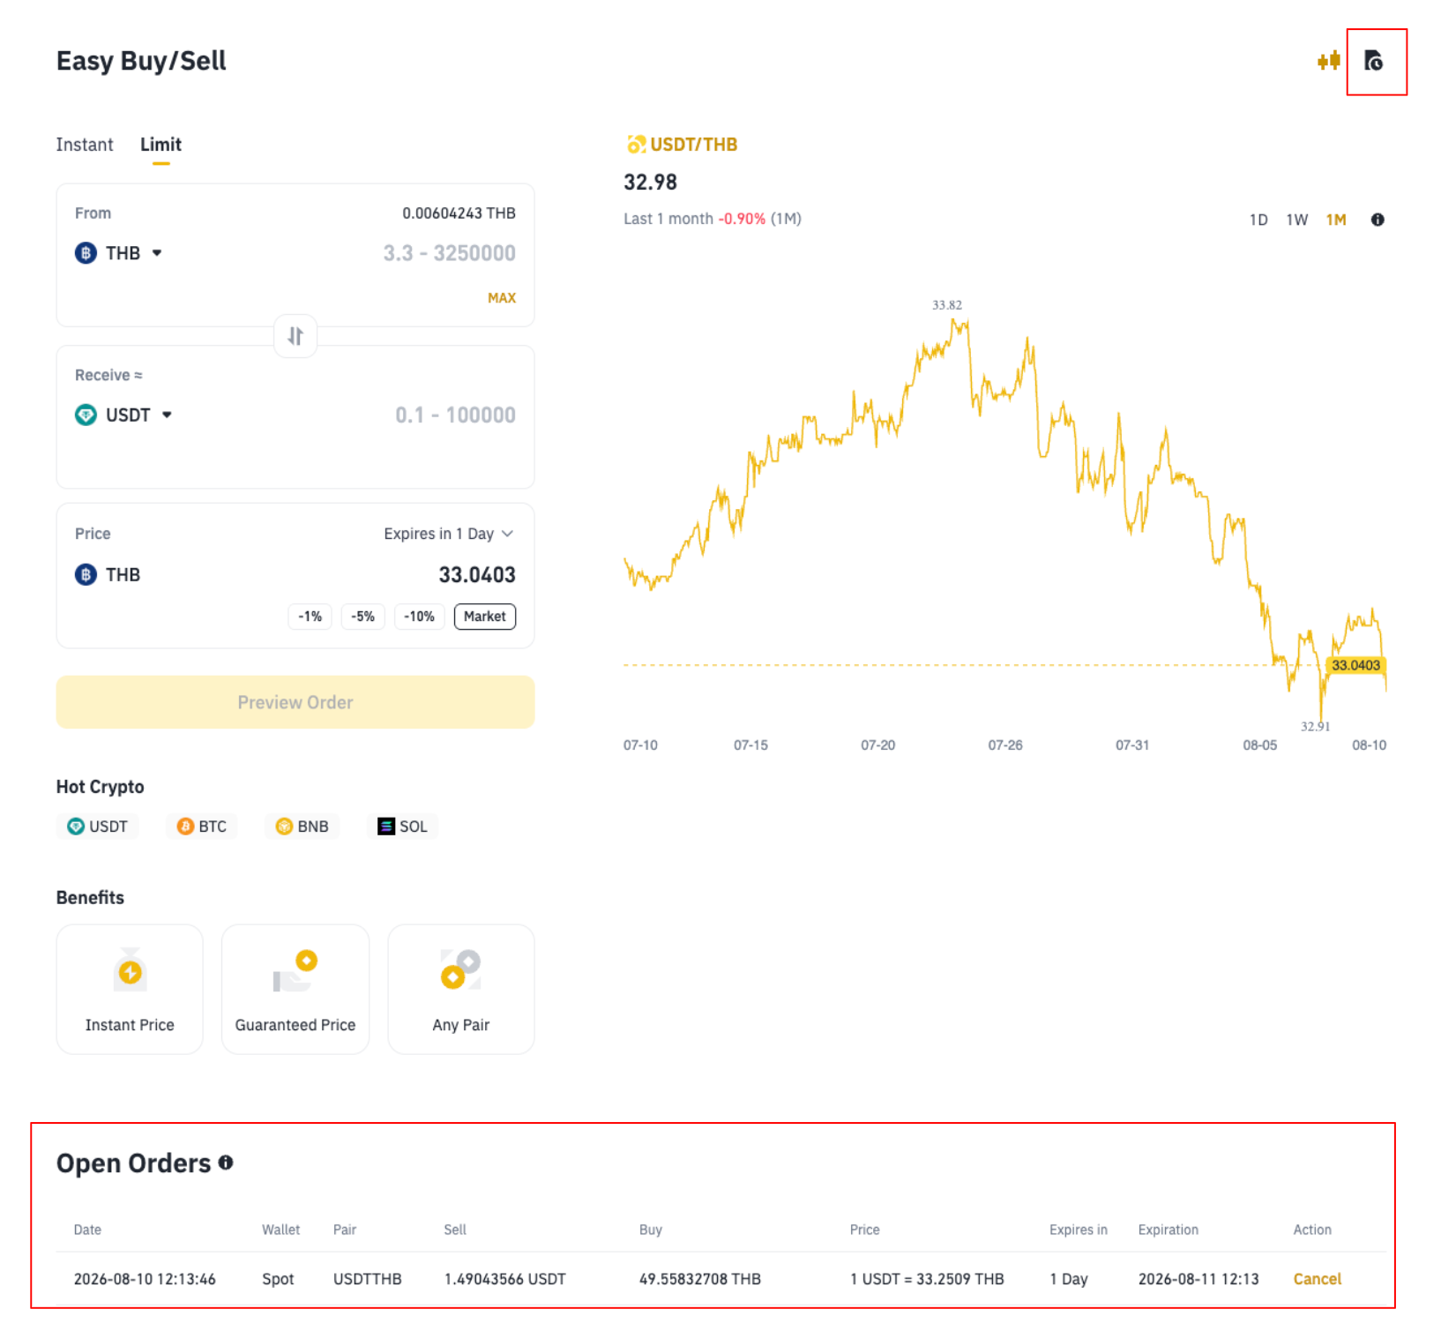This screenshot has height=1339, width=1441.
Task: Choose BNB from Hot Crypto
Action: [302, 827]
